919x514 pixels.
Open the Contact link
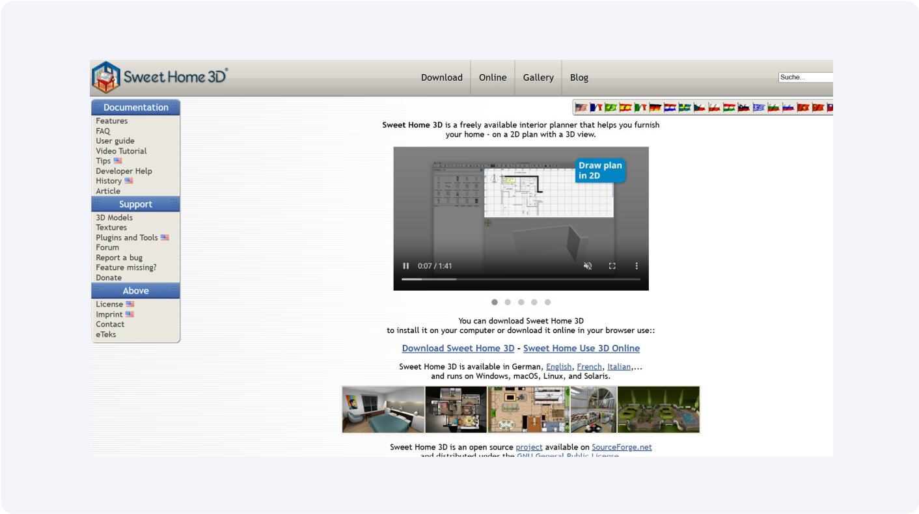[x=110, y=324]
